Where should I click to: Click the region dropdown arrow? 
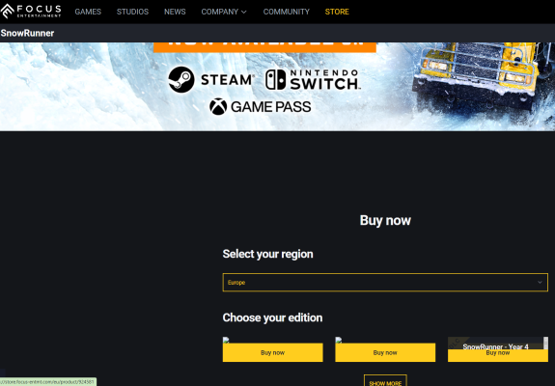pos(540,283)
